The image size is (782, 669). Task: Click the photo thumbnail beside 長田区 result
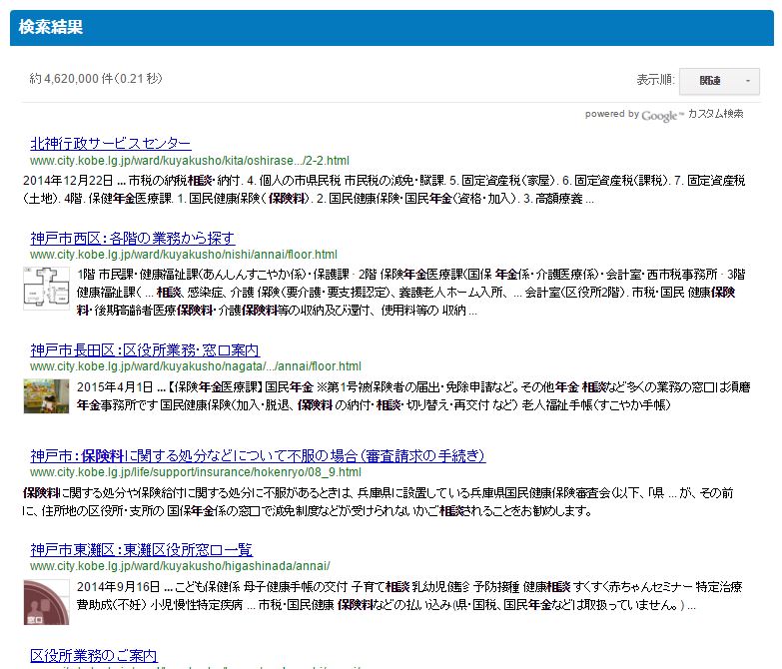pos(46,396)
